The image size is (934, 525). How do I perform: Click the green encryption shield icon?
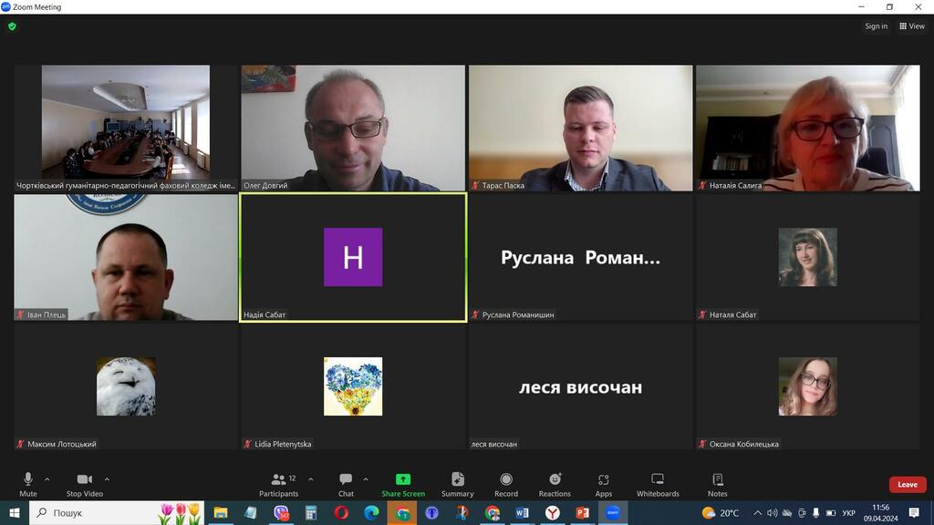[12, 26]
